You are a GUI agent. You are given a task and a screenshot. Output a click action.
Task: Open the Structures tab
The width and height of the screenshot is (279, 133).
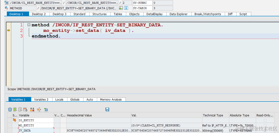pos(99,14)
